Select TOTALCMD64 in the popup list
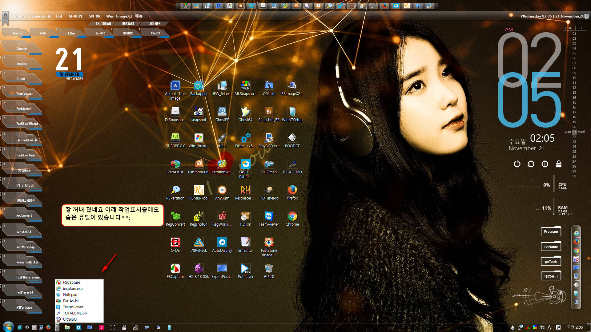Screen dimensions: 591x332 pos(79,313)
